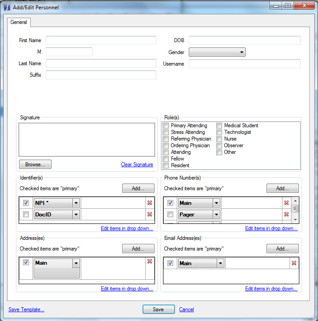Remove the Main phone number row

[286, 203]
